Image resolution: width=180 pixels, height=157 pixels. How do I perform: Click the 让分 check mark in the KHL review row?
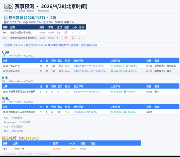coord(80,32)
